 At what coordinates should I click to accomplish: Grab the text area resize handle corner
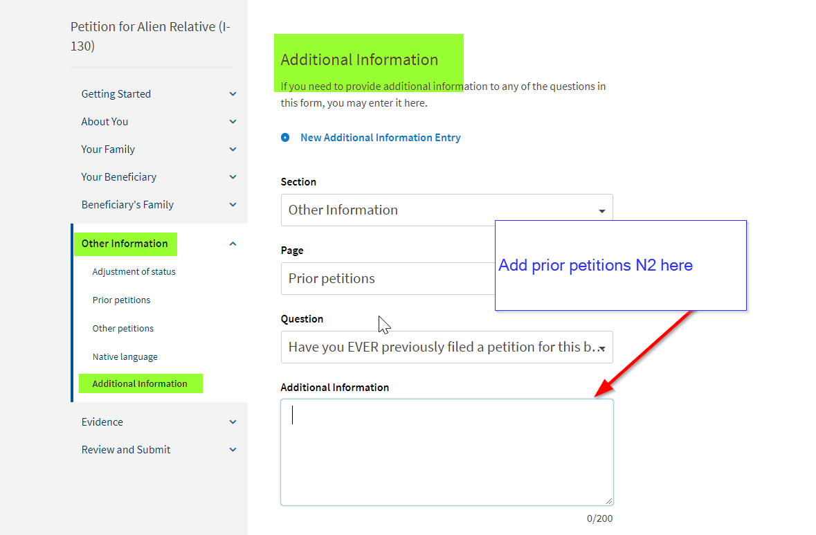point(609,500)
